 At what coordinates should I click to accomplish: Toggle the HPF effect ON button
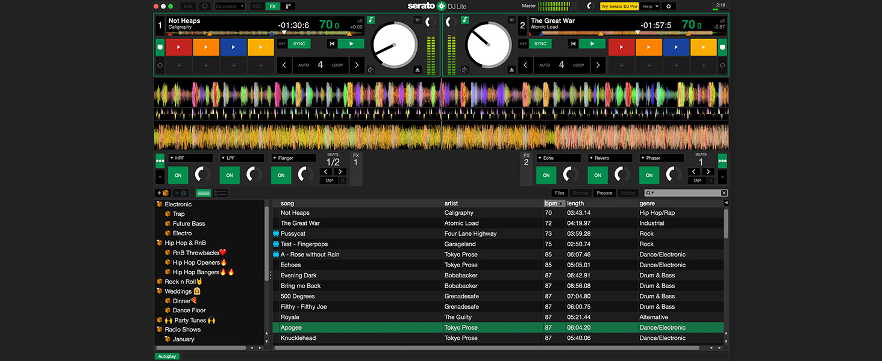tap(178, 175)
